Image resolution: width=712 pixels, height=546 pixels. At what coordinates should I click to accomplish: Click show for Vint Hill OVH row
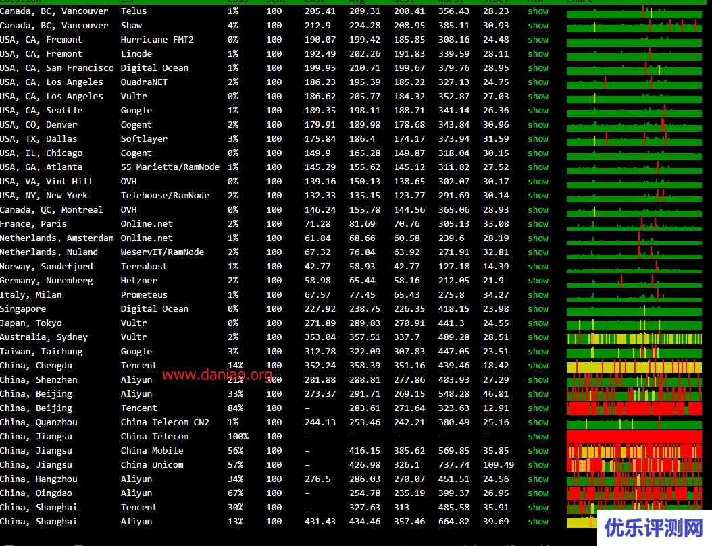[538, 182]
